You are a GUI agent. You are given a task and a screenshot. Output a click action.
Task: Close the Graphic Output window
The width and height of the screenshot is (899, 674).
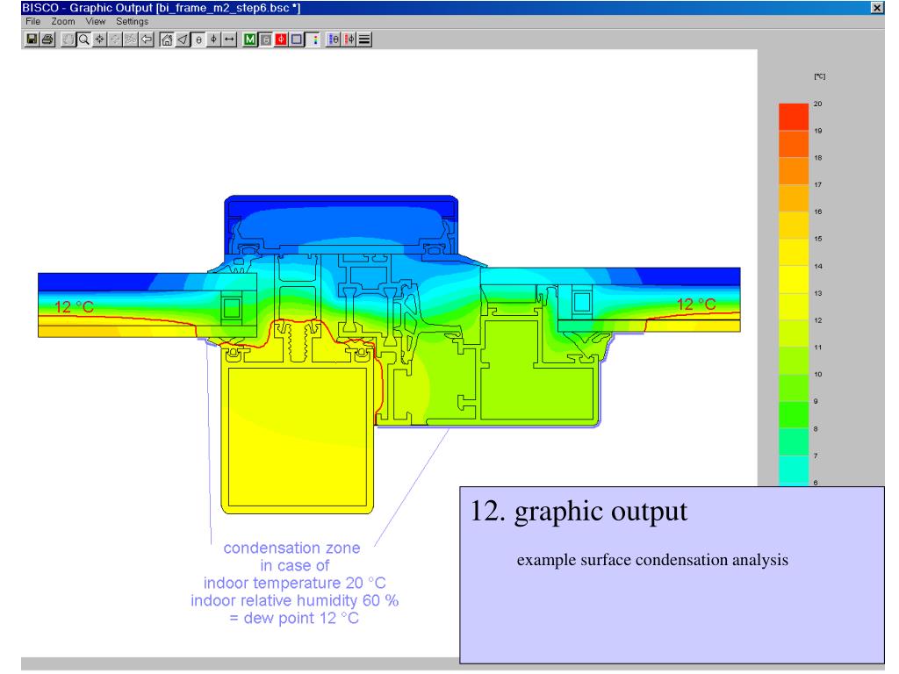[x=877, y=7]
